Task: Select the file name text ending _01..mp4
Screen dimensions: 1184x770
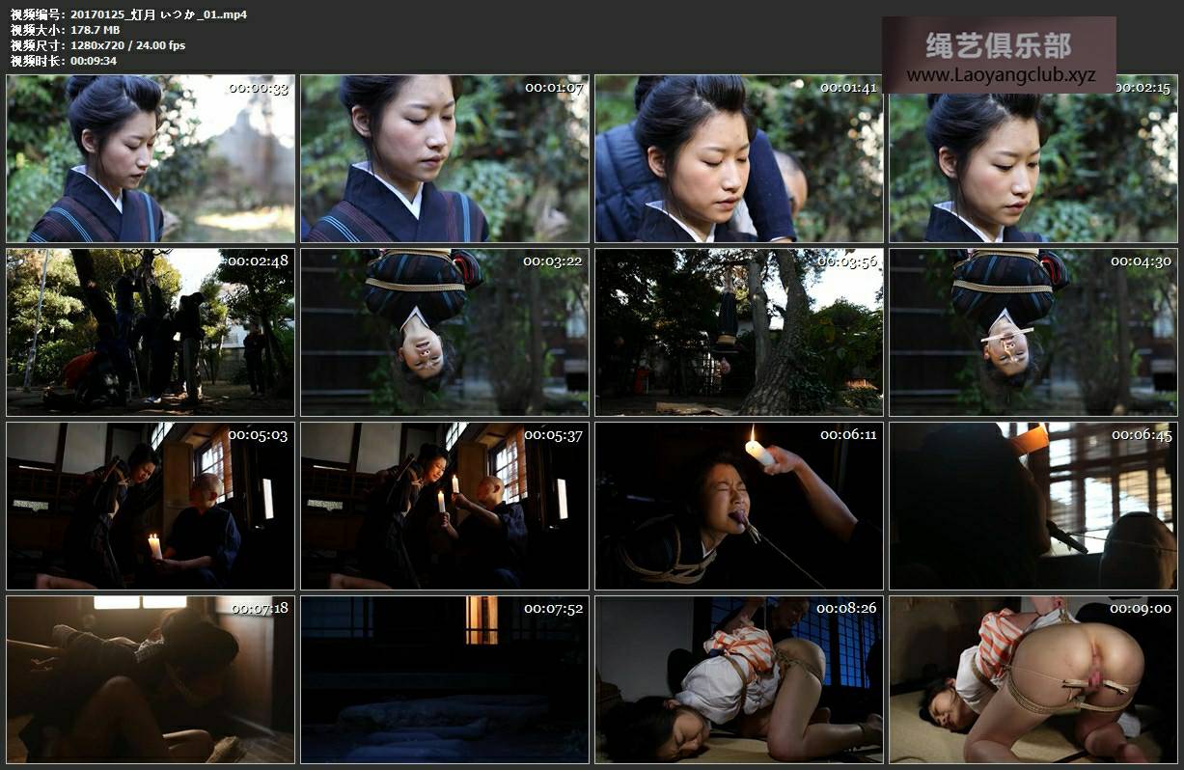Action: tap(158, 14)
